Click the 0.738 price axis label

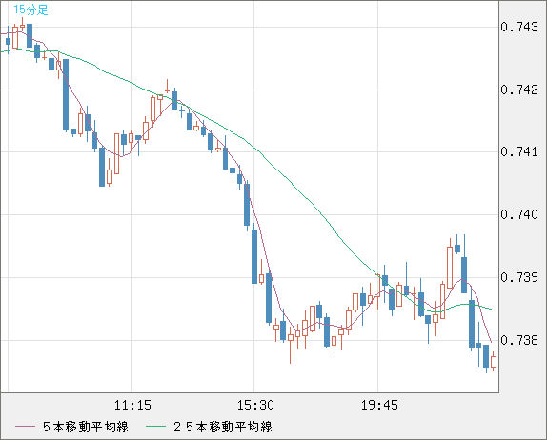click(519, 340)
